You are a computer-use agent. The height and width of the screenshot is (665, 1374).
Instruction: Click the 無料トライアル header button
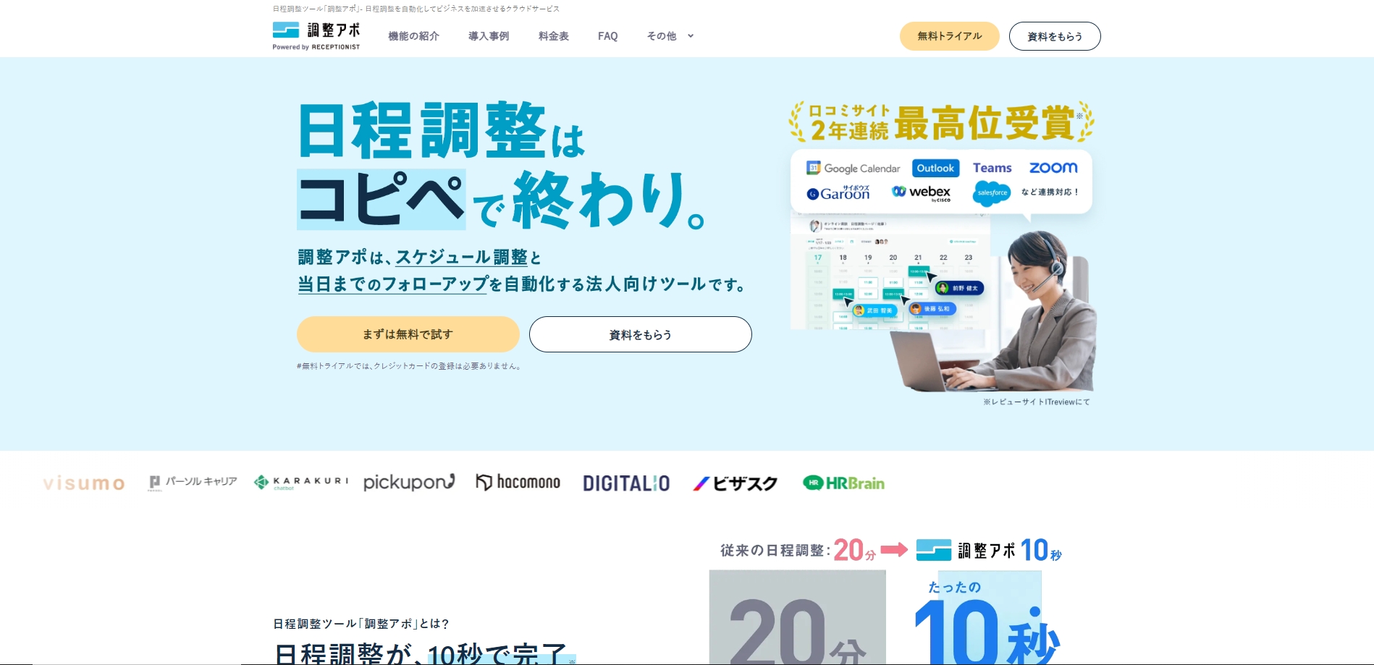[950, 36]
